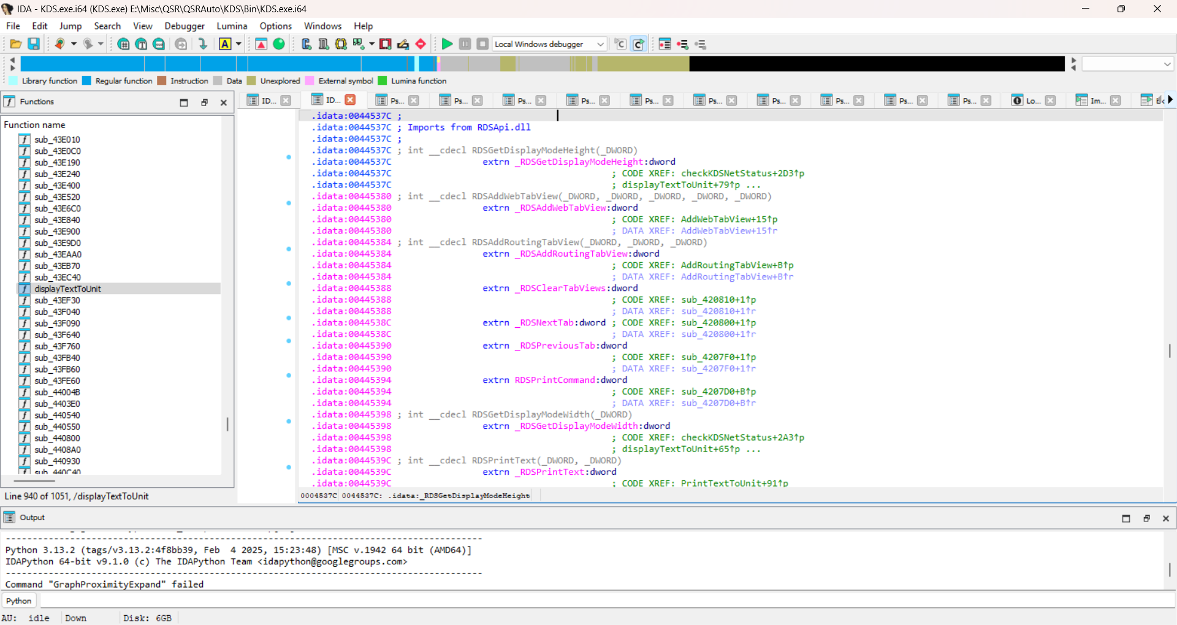Switch to the 'Lo...' tab
This screenshot has height=625, width=1177.
pyautogui.click(x=1035, y=100)
